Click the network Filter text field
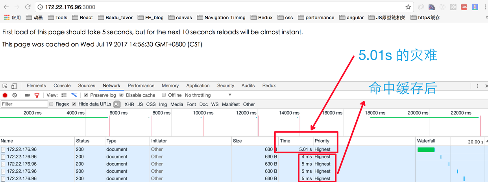 coord(24,104)
